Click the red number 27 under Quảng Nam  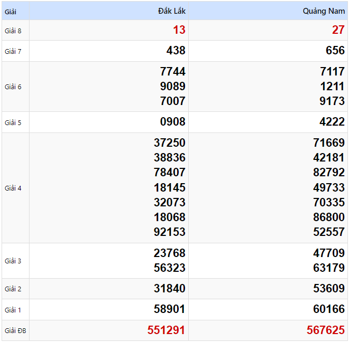click(x=338, y=30)
